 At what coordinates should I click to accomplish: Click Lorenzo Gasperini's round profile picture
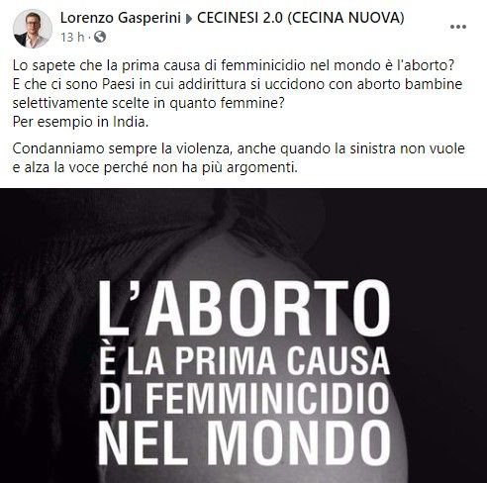tap(33, 29)
